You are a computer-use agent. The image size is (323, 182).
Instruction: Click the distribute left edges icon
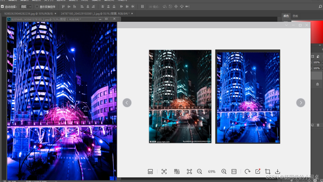[x=121, y=7]
